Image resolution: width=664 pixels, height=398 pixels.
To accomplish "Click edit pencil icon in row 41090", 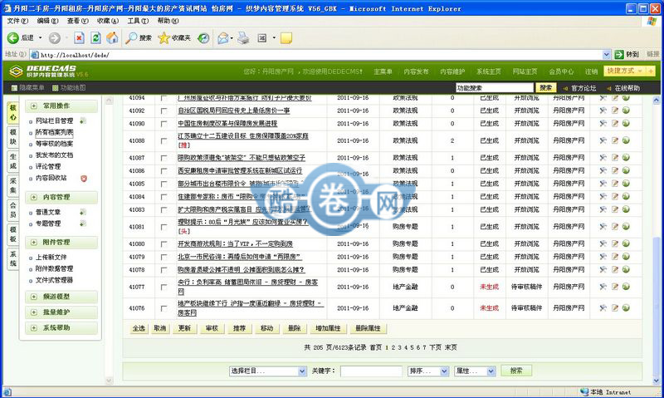I will 615,123.
